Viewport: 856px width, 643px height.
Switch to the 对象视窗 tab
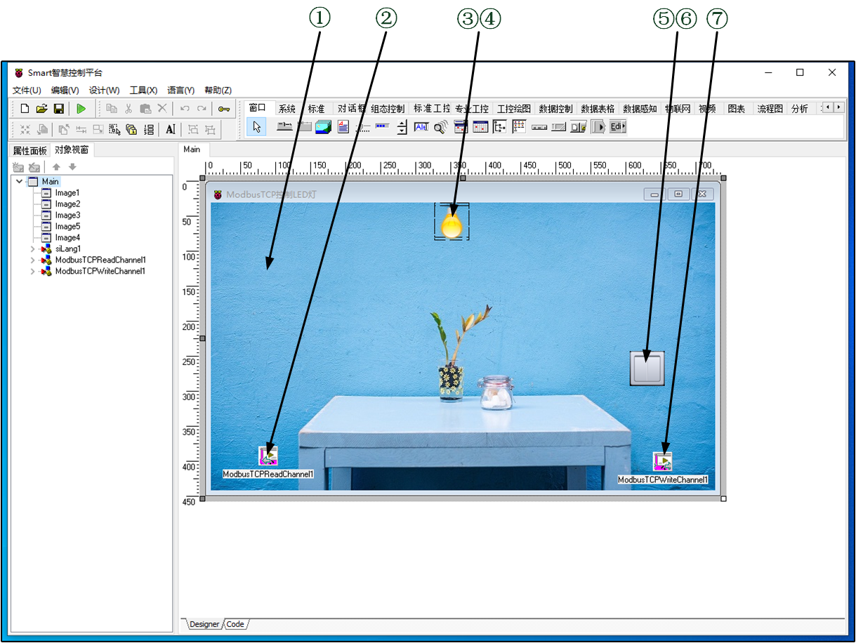72,150
